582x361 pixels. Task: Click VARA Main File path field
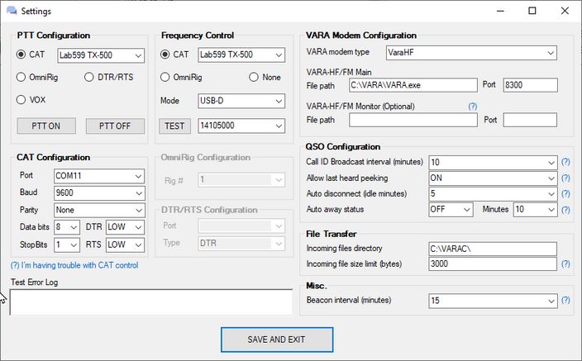pyautogui.click(x=413, y=85)
